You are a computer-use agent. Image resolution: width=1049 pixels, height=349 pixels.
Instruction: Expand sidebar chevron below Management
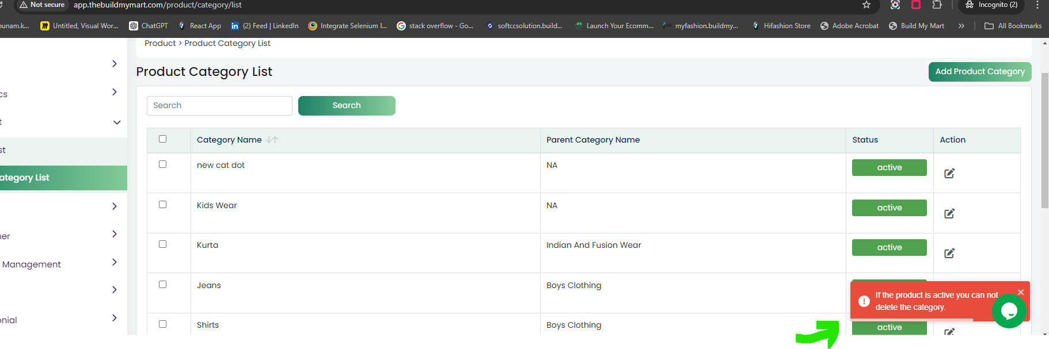pyautogui.click(x=115, y=290)
